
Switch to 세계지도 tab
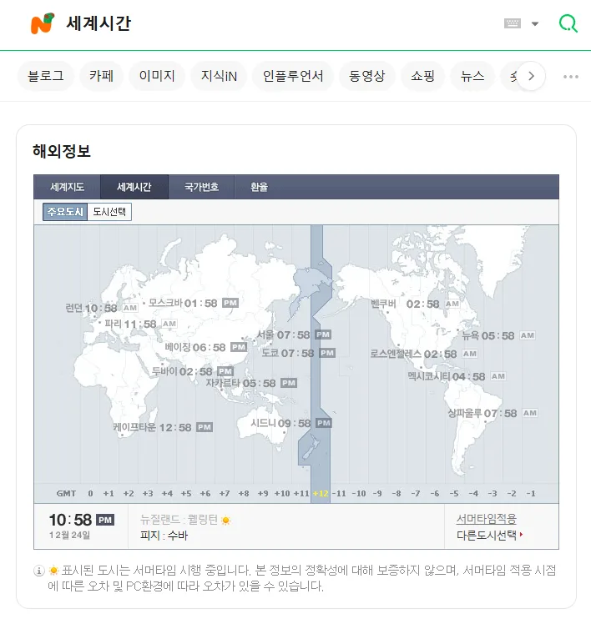click(67, 187)
